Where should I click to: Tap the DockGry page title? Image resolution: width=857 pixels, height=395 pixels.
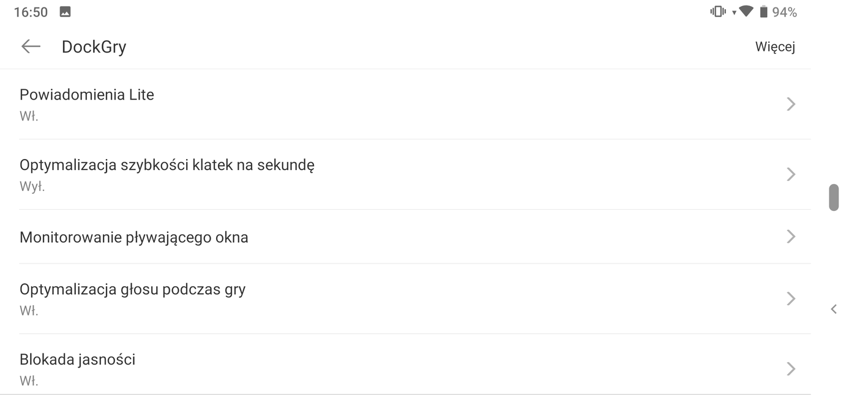(x=94, y=47)
